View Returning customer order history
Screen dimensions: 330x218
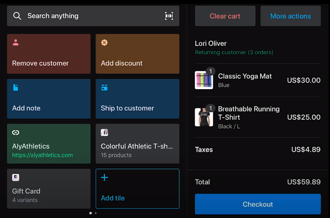(234, 52)
